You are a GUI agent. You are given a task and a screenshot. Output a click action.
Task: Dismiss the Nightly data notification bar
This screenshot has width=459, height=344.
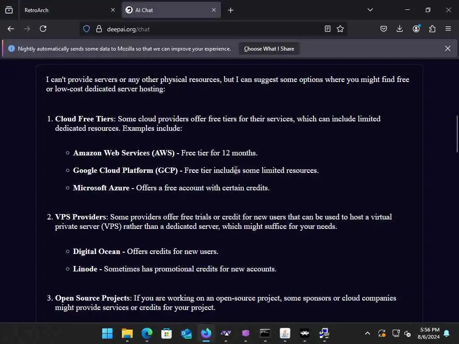448,48
